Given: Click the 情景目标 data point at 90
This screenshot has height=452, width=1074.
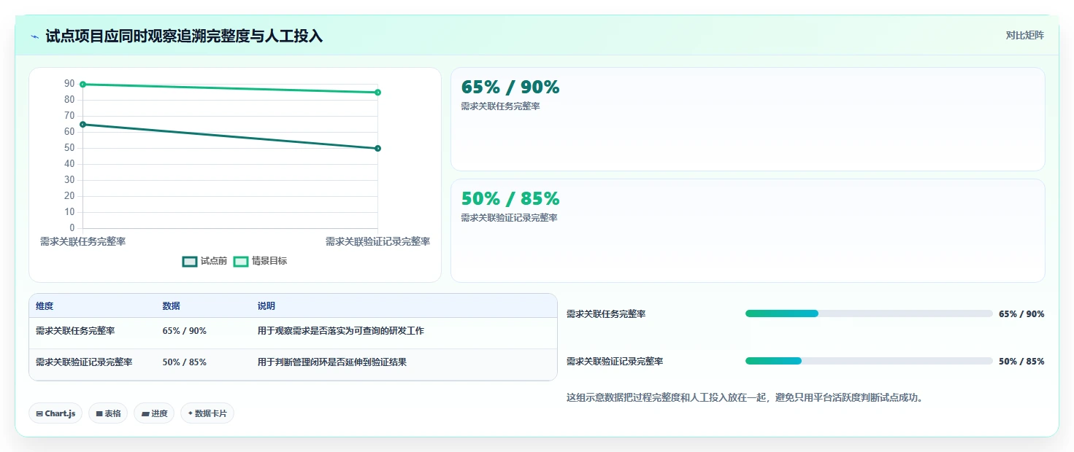Looking at the screenshot, I should (x=83, y=85).
